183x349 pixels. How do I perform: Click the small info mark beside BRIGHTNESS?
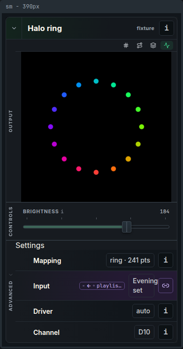62,211
